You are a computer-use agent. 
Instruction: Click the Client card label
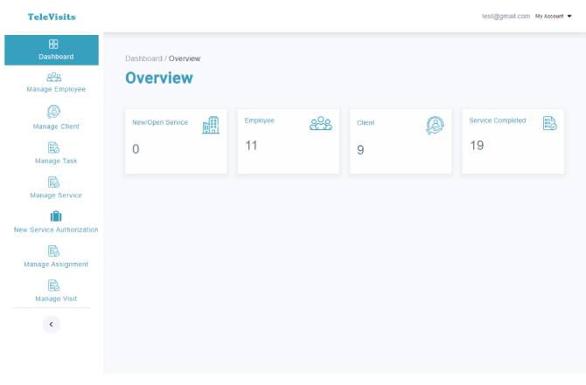click(x=366, y=123)
